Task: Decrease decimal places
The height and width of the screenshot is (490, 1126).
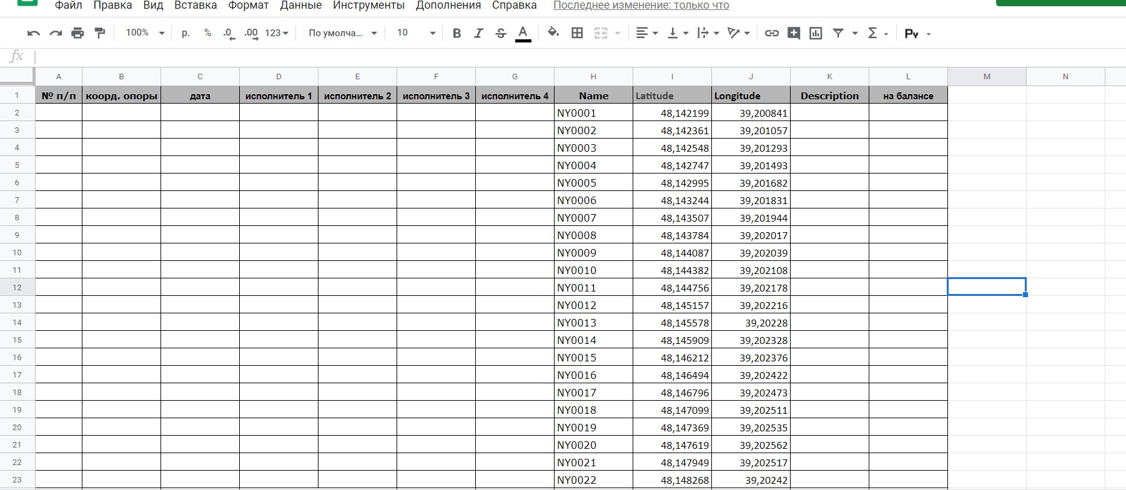Action: click(229, 33)
